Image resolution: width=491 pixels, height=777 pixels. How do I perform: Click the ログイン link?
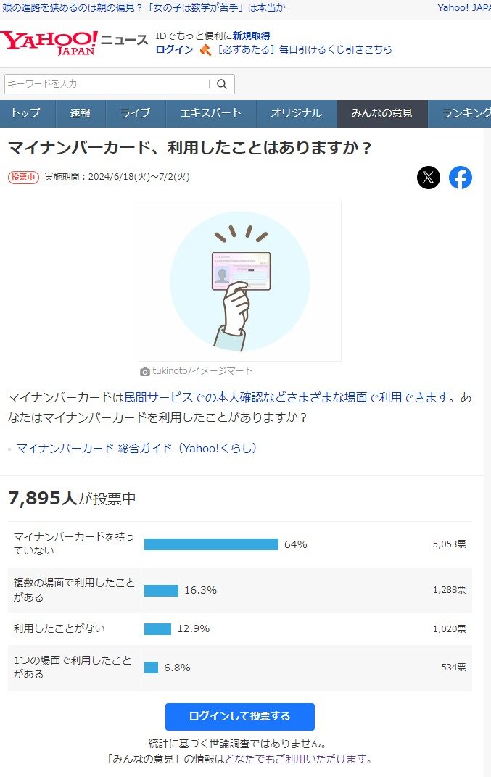point(175,49)
